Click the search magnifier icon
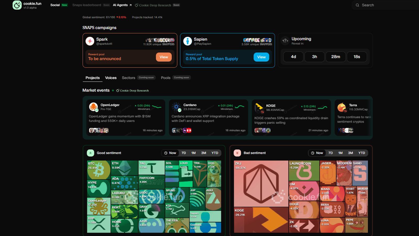 357,5
